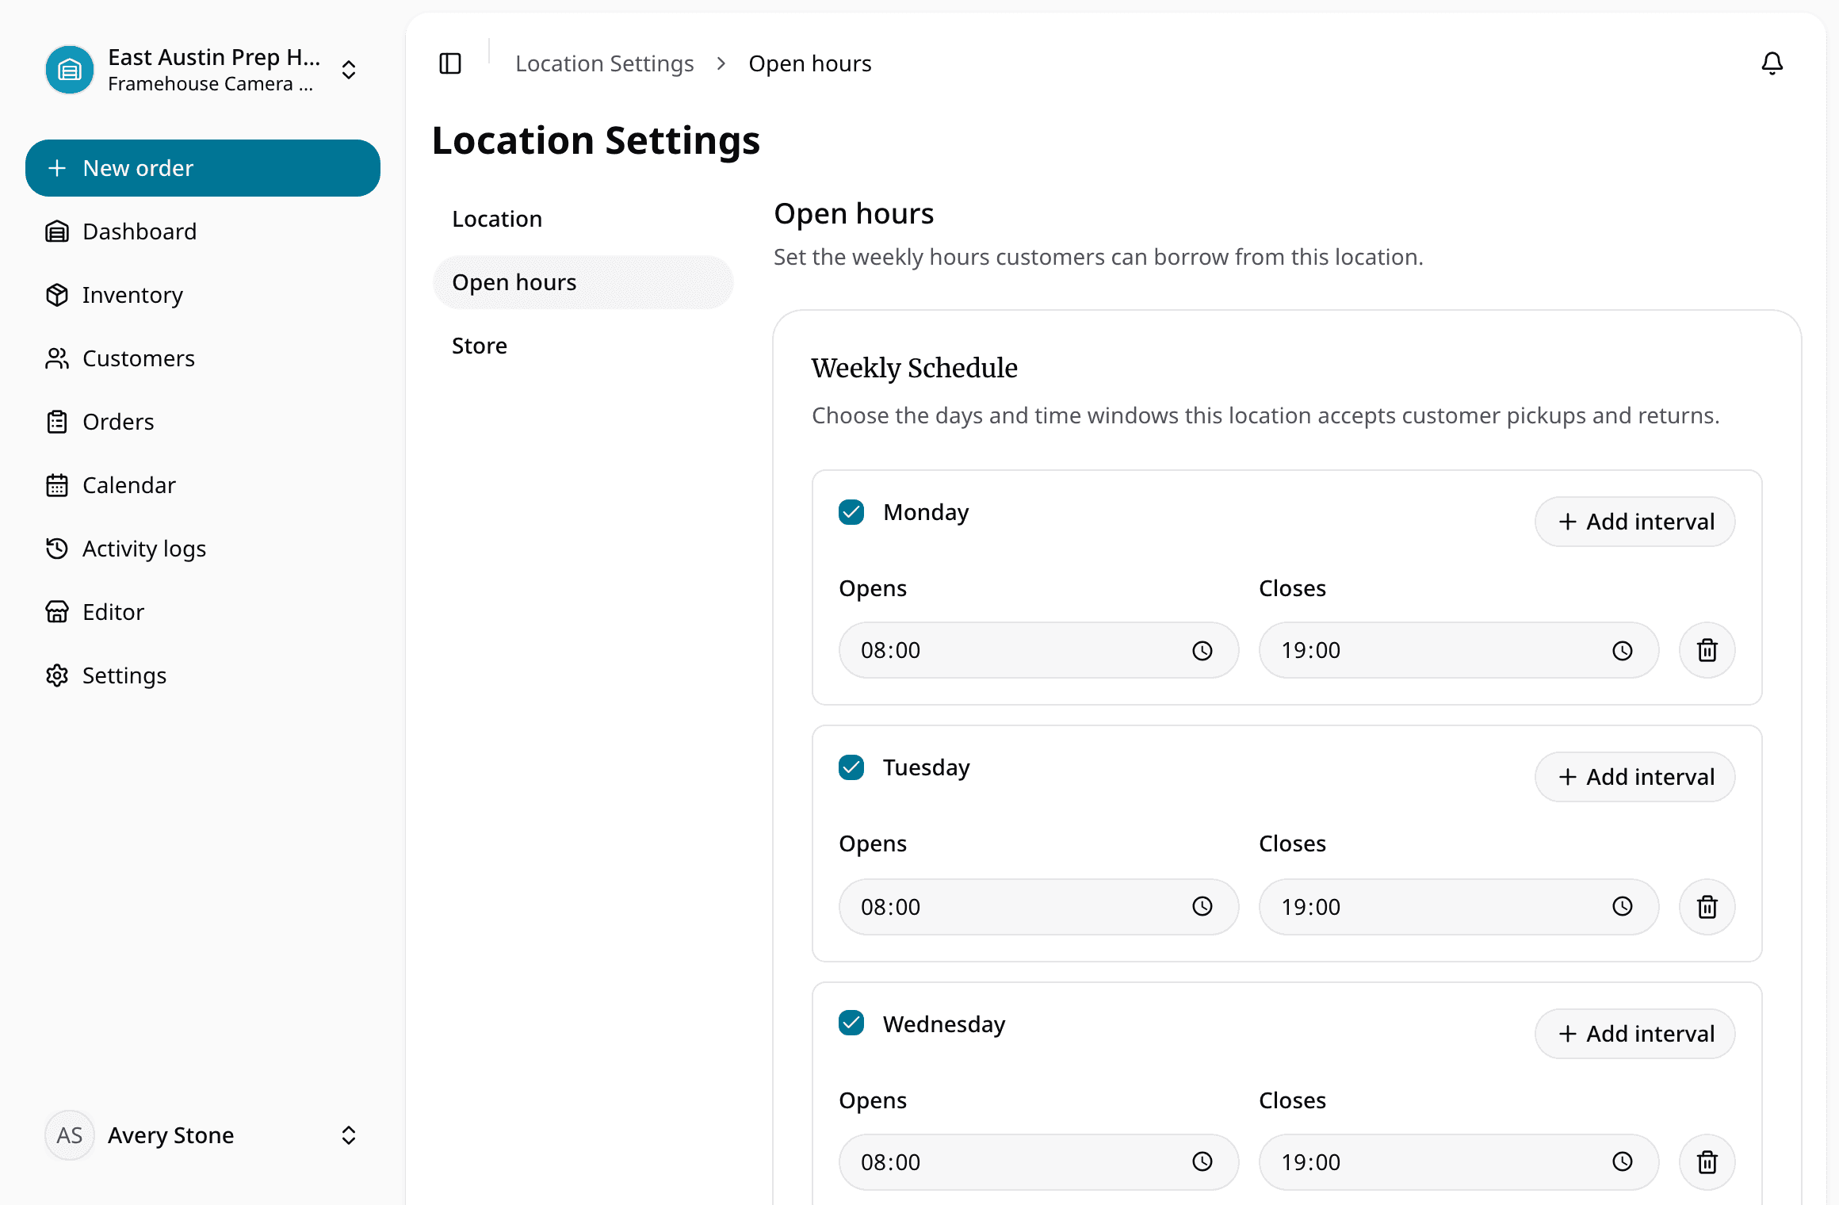Viewport: 1839px width, 1205px height.
Task: Click the Settings gear icon
Action: click(57, 675)
